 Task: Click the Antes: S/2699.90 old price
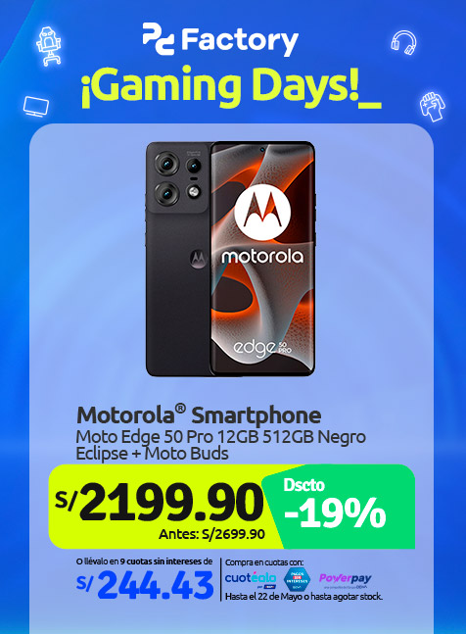(212, 534)
